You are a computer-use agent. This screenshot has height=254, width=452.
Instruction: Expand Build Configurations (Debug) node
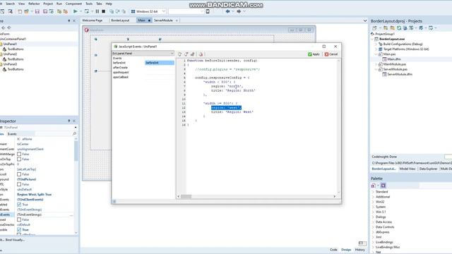pos(376,44)
